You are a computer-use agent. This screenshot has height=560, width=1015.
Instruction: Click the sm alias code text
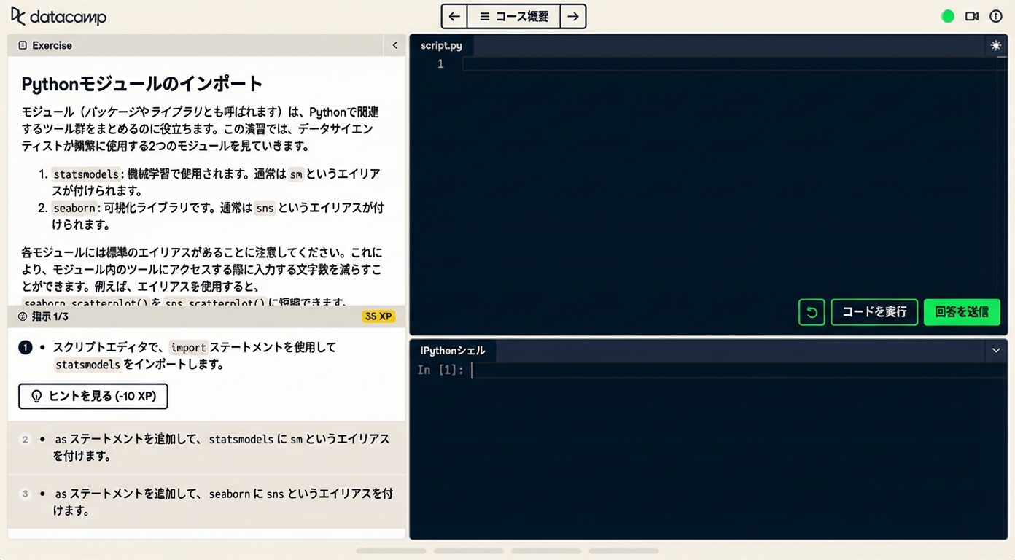point(295,174)
